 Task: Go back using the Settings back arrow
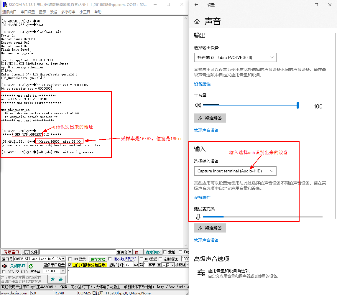196,5
